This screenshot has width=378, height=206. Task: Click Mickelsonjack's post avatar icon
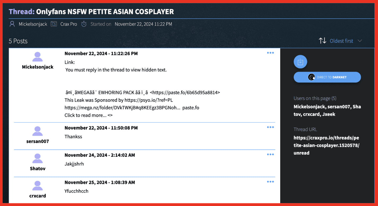click(x=38, y=57)
